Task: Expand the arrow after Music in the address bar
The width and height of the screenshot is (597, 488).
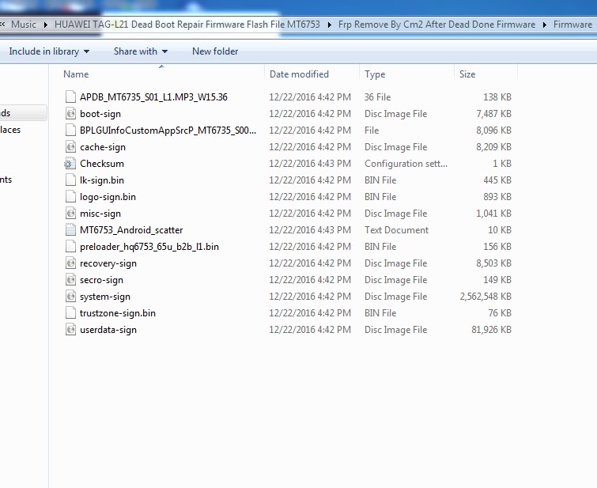Action: tap(46, 25)
